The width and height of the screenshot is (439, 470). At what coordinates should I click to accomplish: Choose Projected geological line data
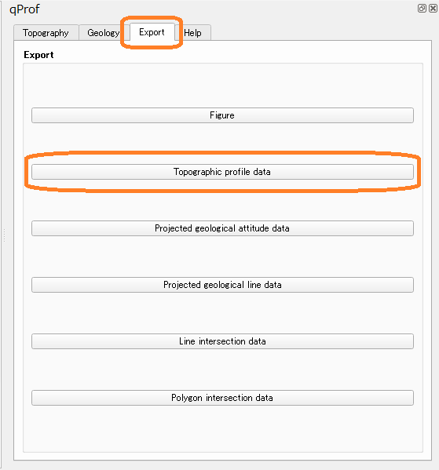click(222, 285)
